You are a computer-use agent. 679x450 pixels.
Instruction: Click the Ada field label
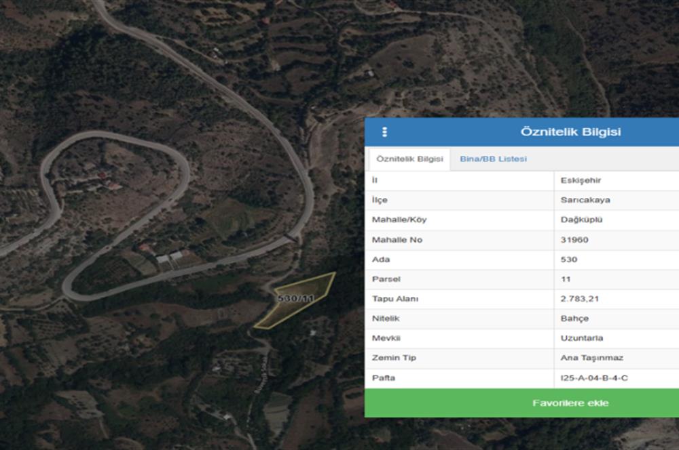381,260
